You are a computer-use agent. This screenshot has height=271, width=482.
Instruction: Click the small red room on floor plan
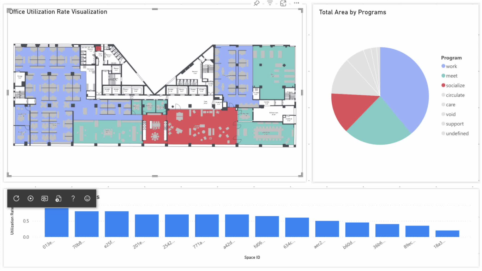[99, 49]
